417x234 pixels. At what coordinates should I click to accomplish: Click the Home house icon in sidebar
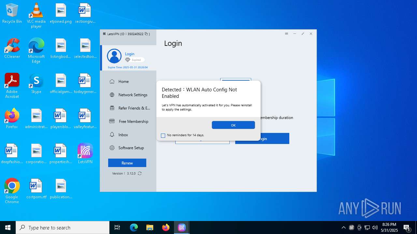pos(112,82)
